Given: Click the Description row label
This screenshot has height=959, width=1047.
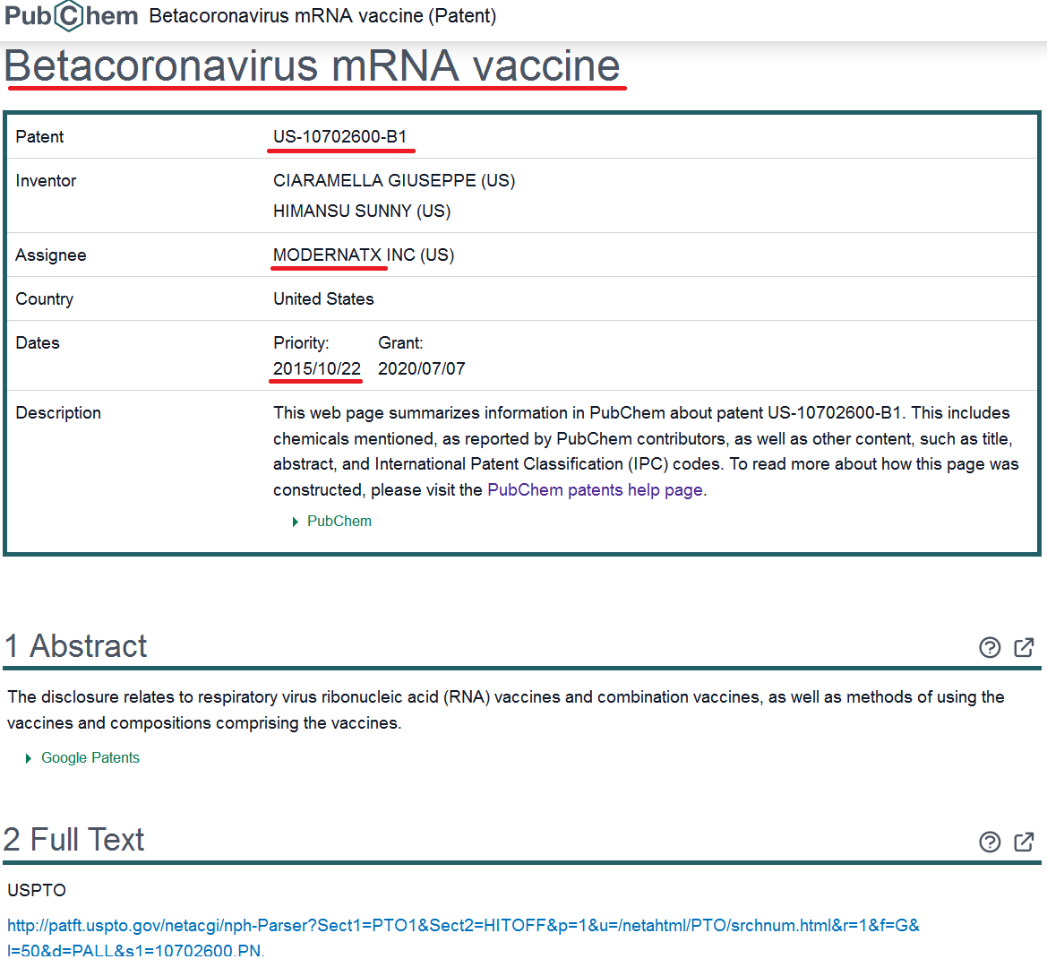Looking at the screenshot, I should point(58,413).
